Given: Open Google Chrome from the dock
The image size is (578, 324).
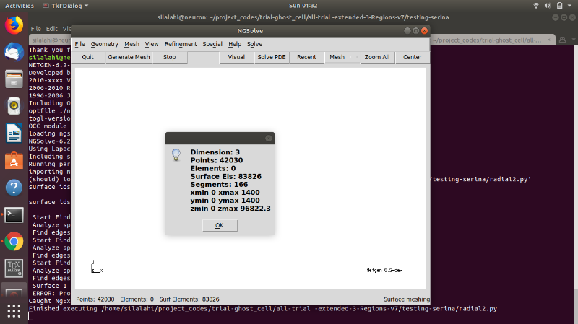Looking at the screenshot, I should pyautogui.click(x=14, y=242).
